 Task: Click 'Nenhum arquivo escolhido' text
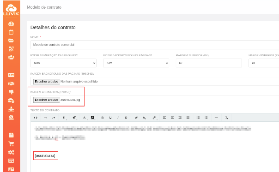(x=79, y=82)
